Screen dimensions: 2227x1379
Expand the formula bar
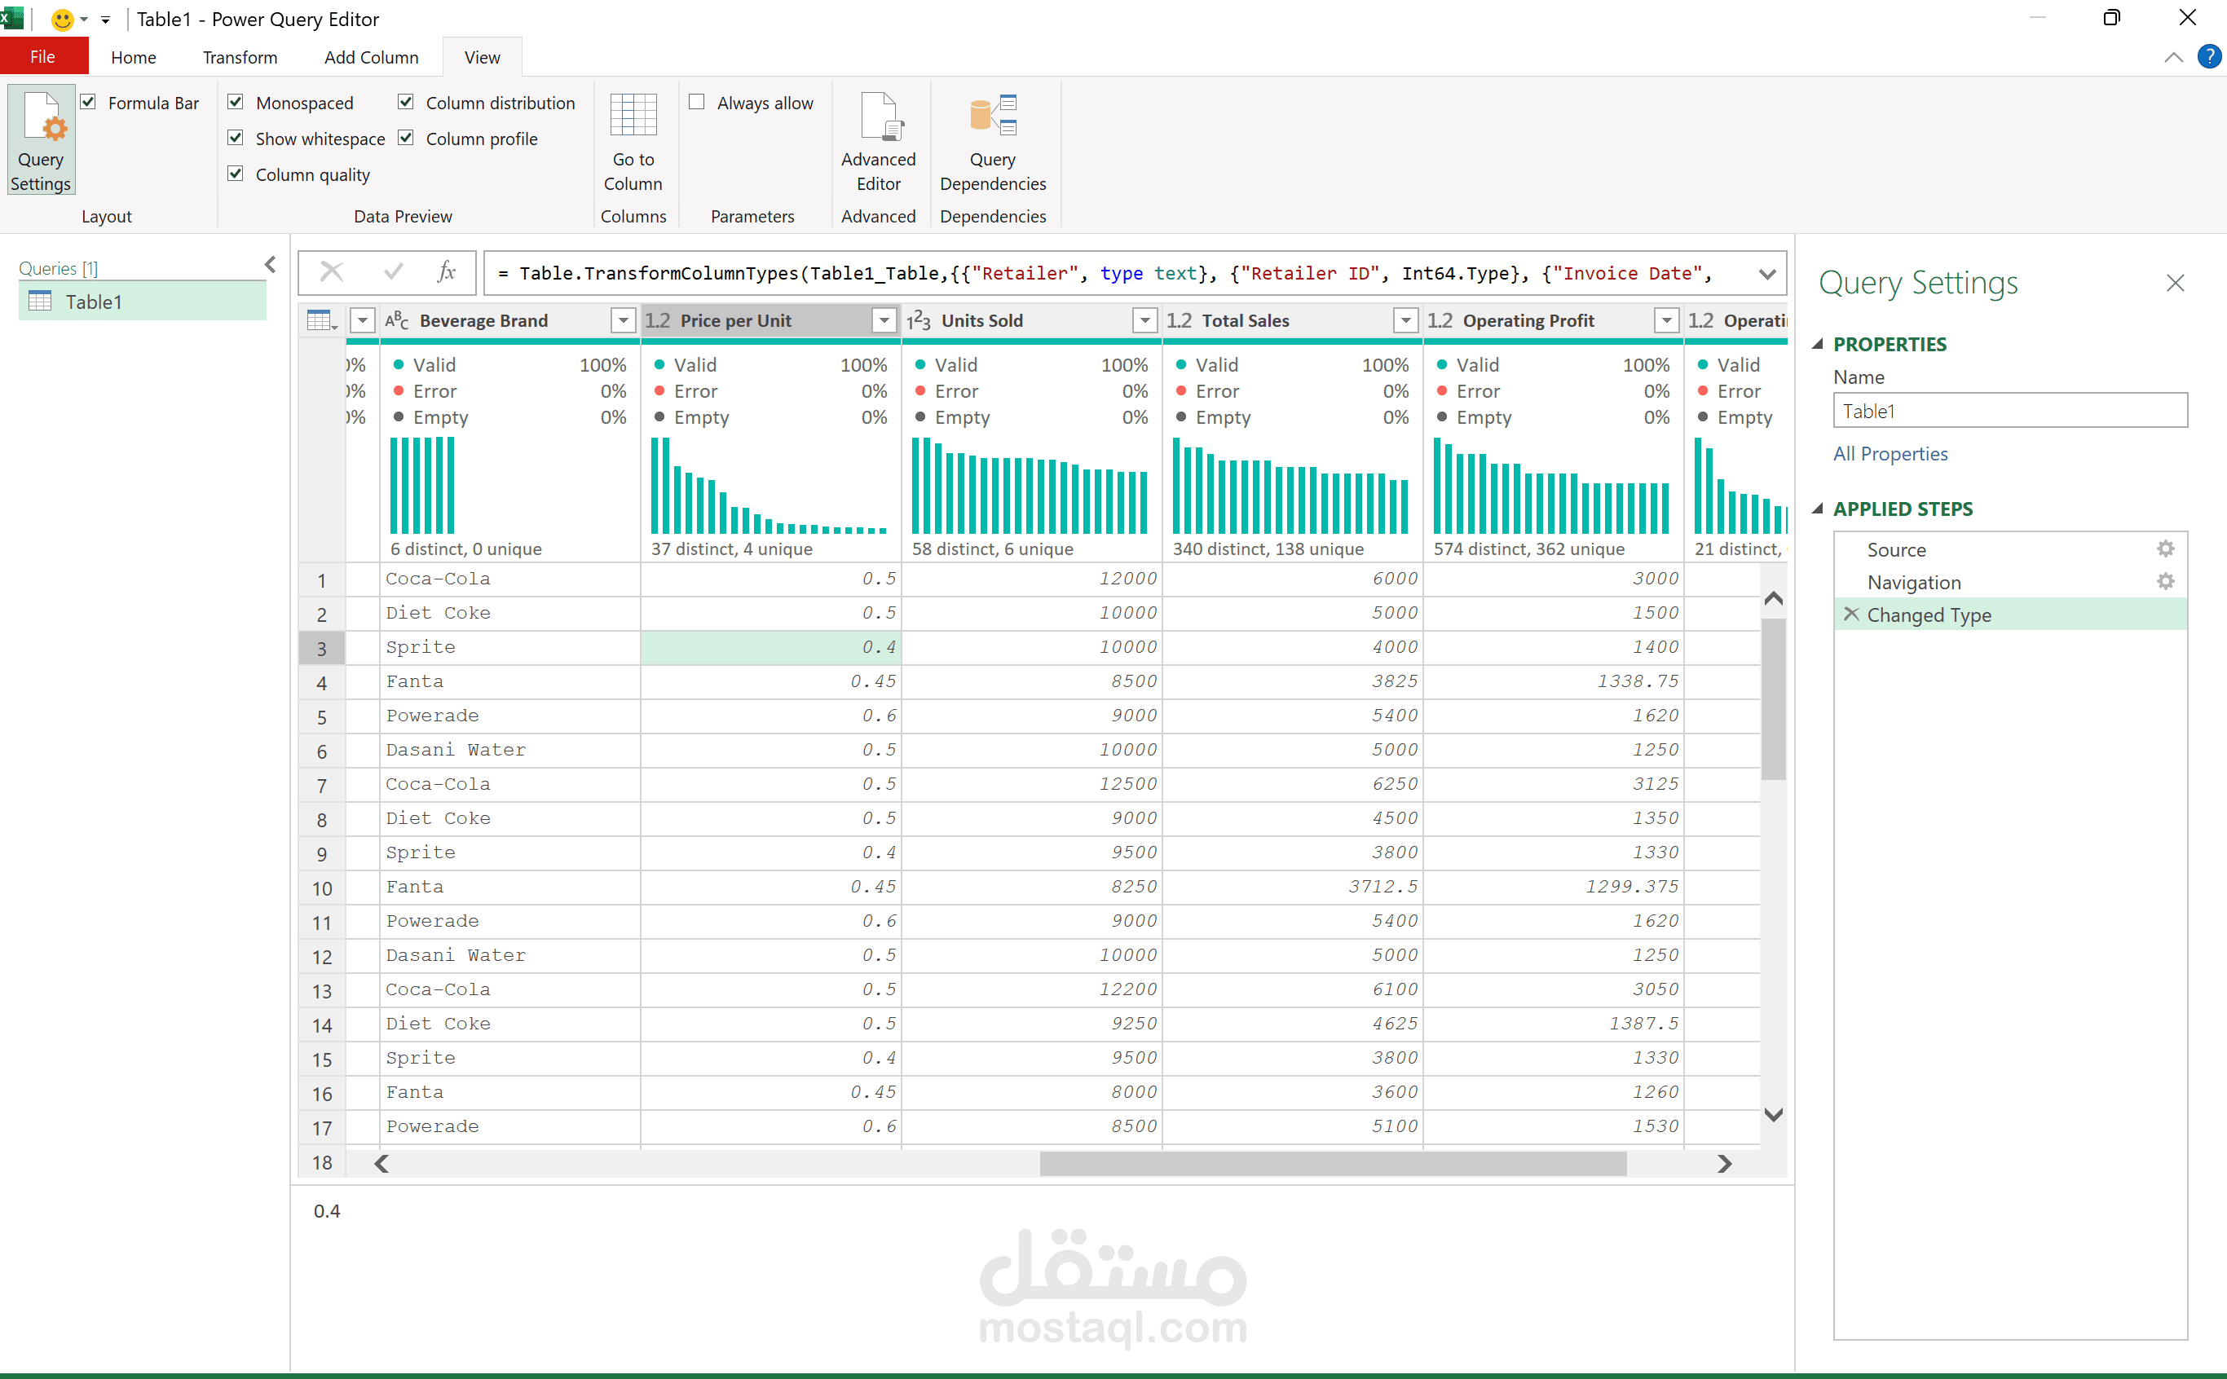point(1766,274)
